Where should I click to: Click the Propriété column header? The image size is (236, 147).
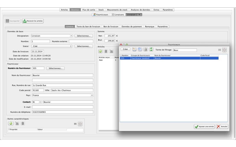(23, 130)
